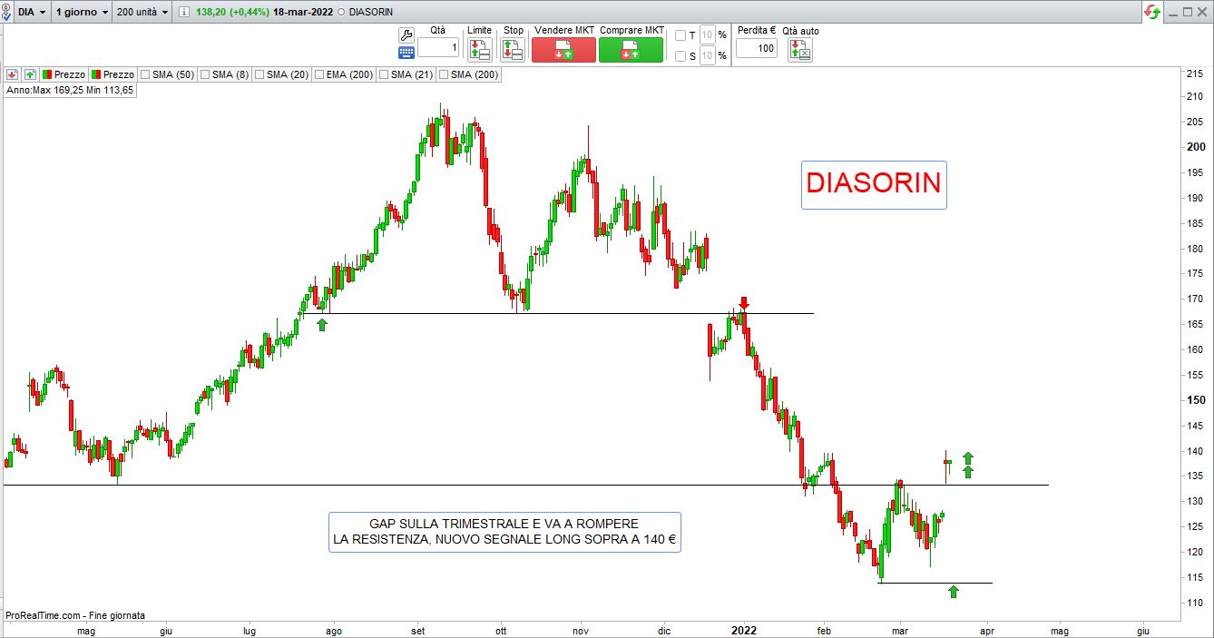Enable the EMA (200) indicator
This screenshot has width=1214, height=638.
[x=319, y=74]
